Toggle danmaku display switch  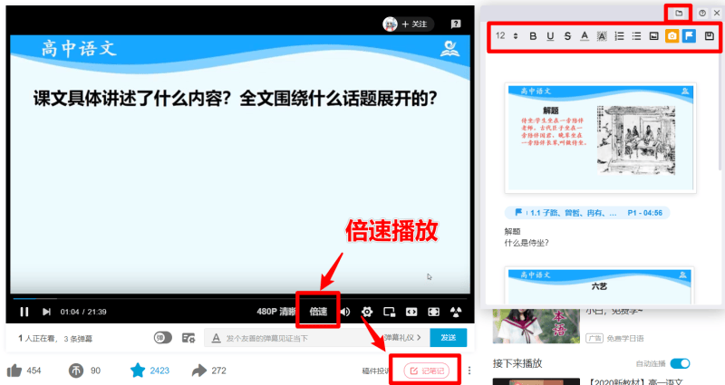[163, 338]
